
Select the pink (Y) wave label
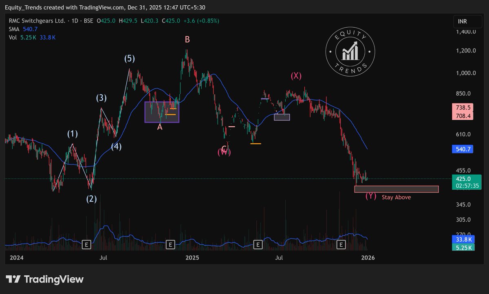tap(370, 196)
